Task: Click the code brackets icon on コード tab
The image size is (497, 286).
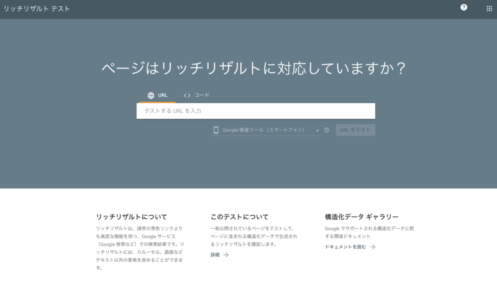Action: pyautogui.click(x=187, y=96)
